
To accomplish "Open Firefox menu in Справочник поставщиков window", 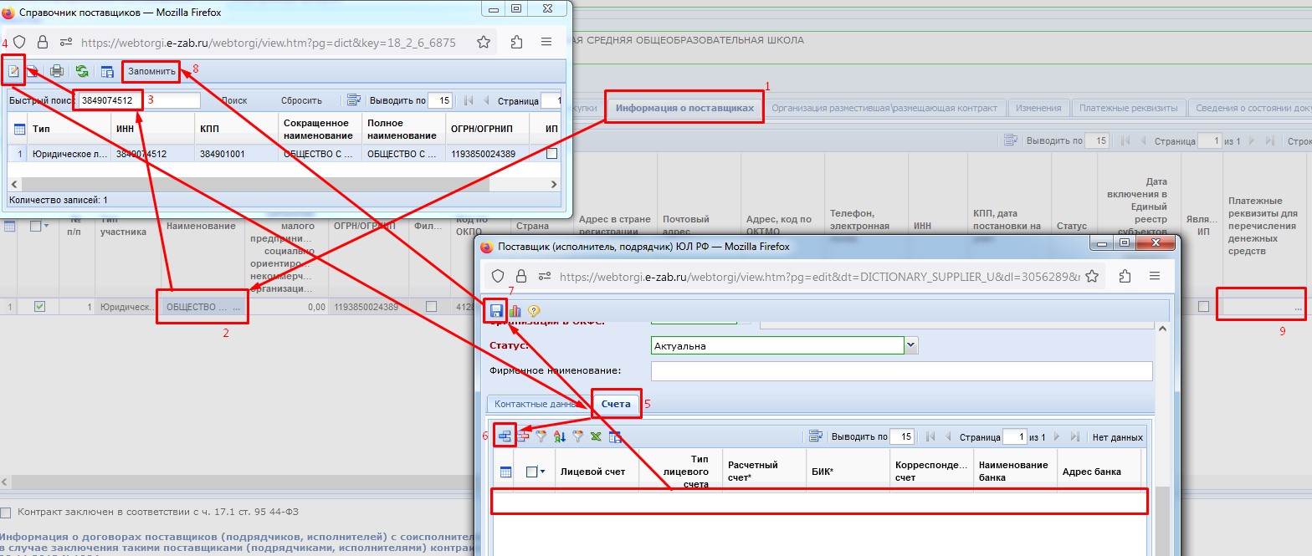I will pyautogui.click(x=546, y=42).
